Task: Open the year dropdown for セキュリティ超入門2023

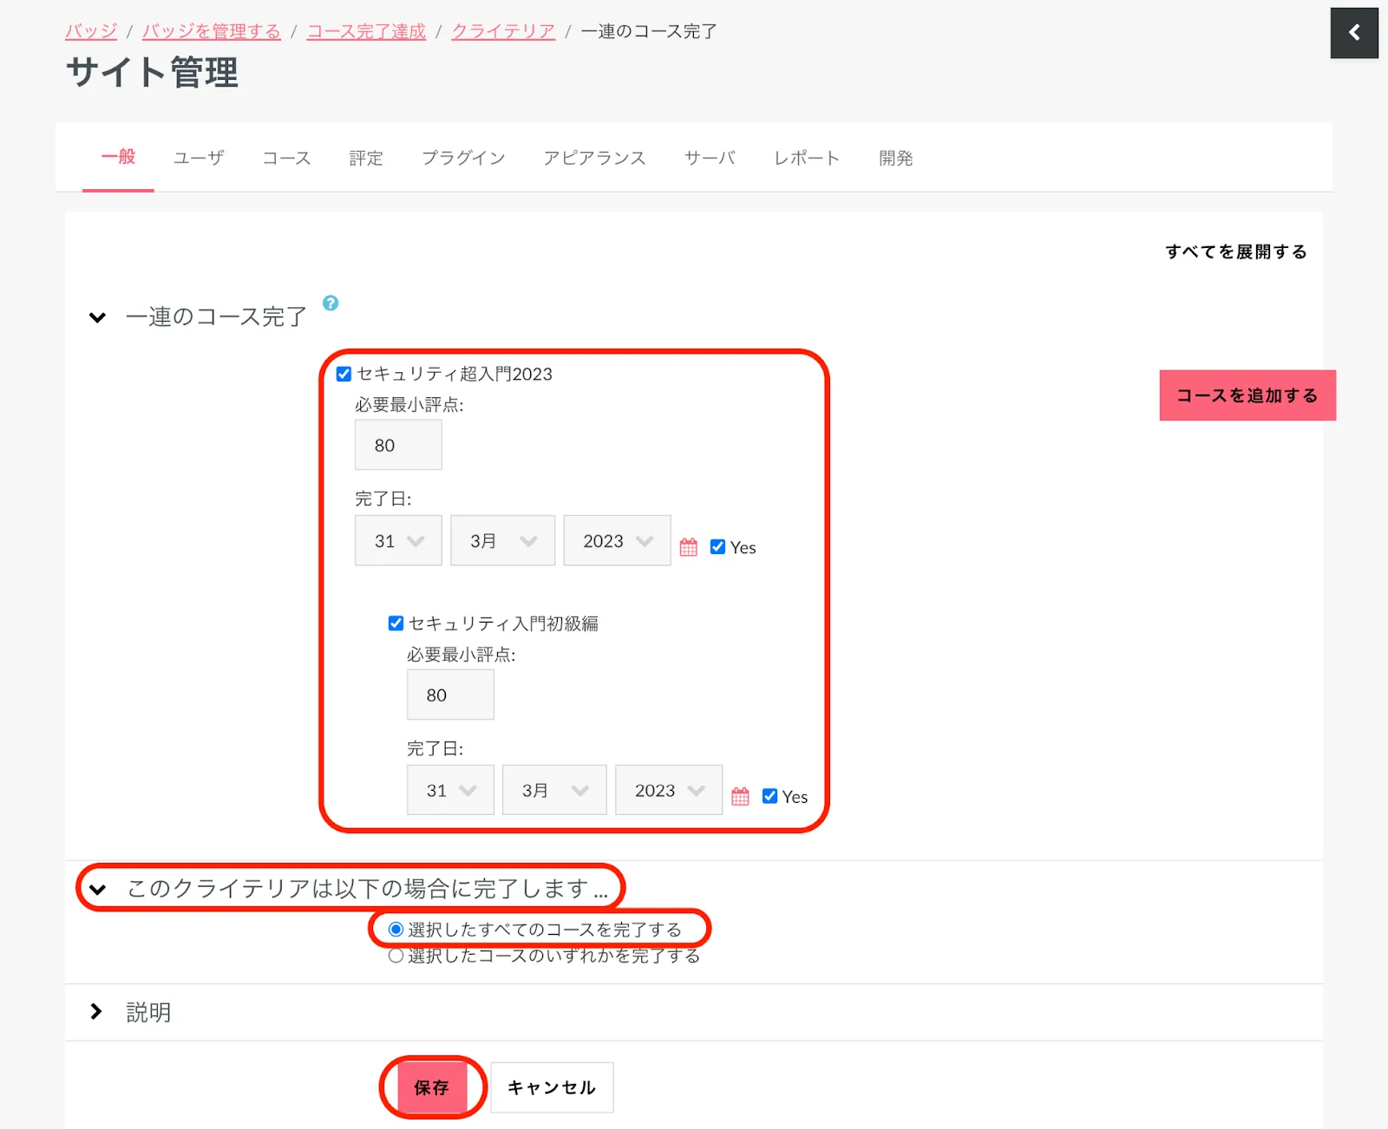Action: tap(617, 541)
